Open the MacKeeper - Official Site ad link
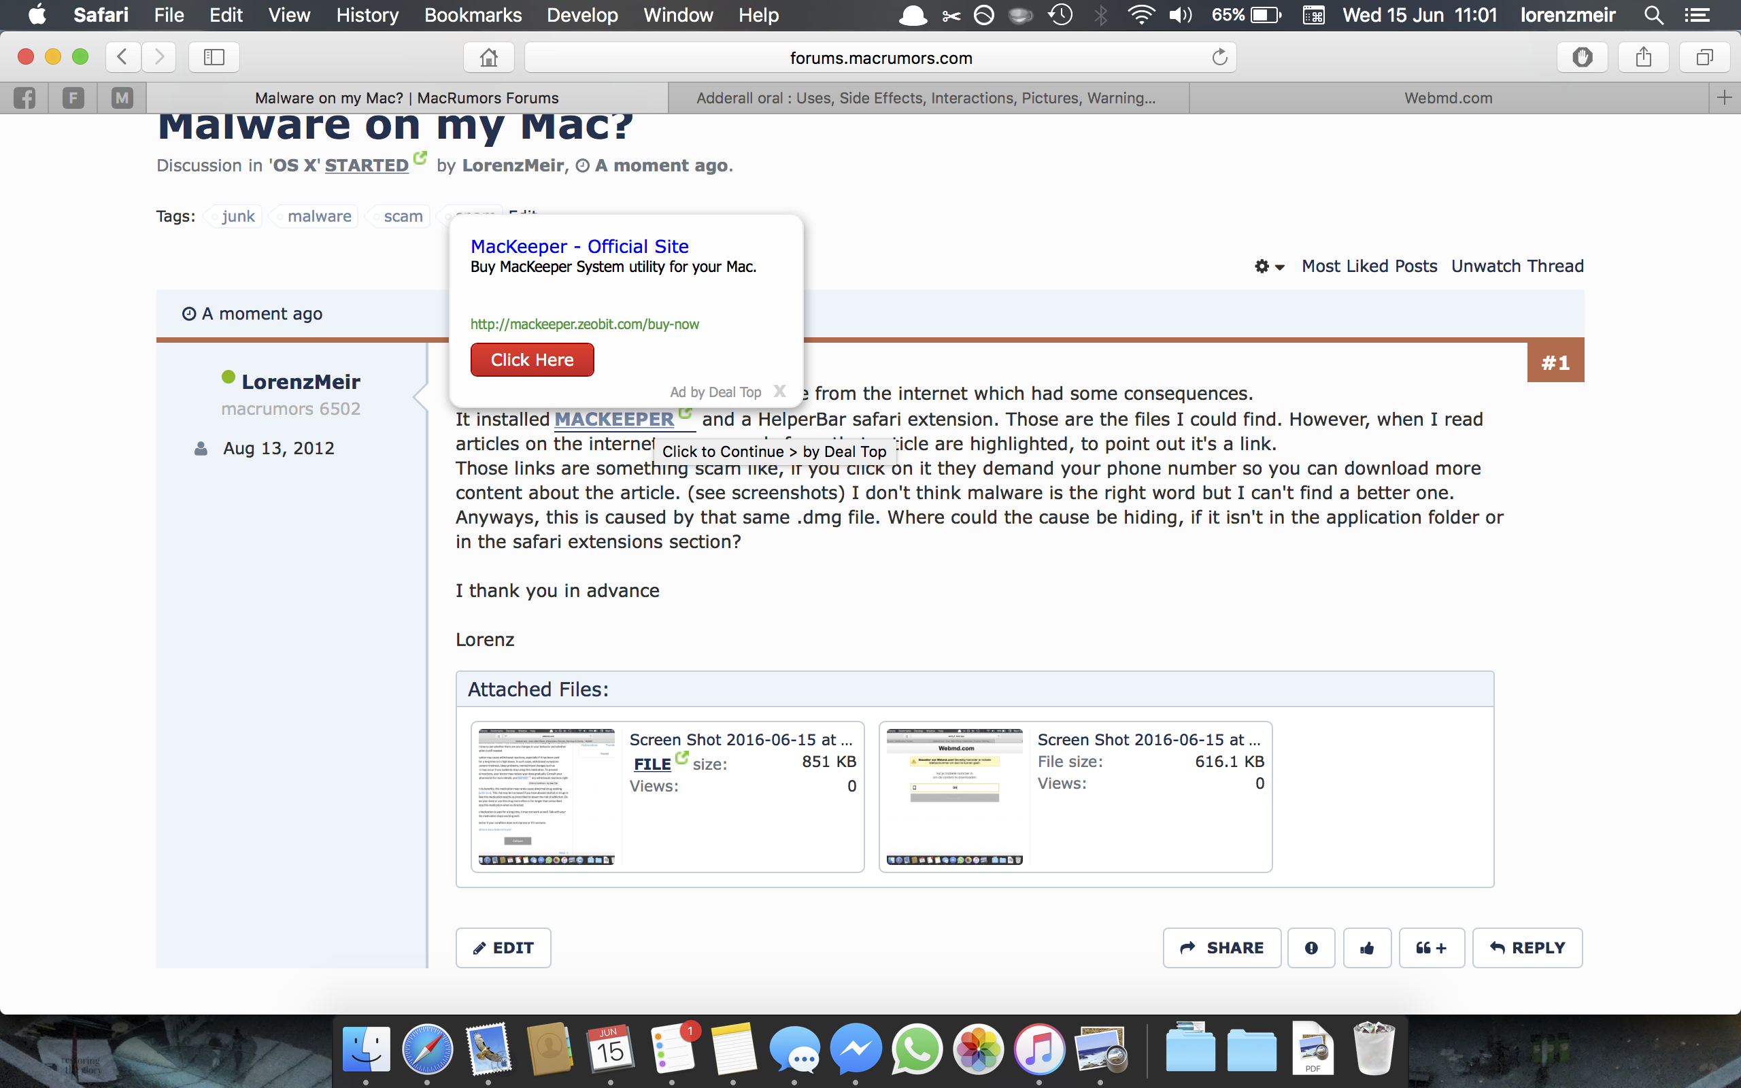Screen dimensions: 1741x1088 (x=579, y=246)
